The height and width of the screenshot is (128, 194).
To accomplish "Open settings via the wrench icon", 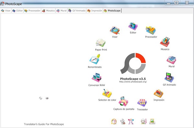I will pyautogui.click(x=123, y=122).
